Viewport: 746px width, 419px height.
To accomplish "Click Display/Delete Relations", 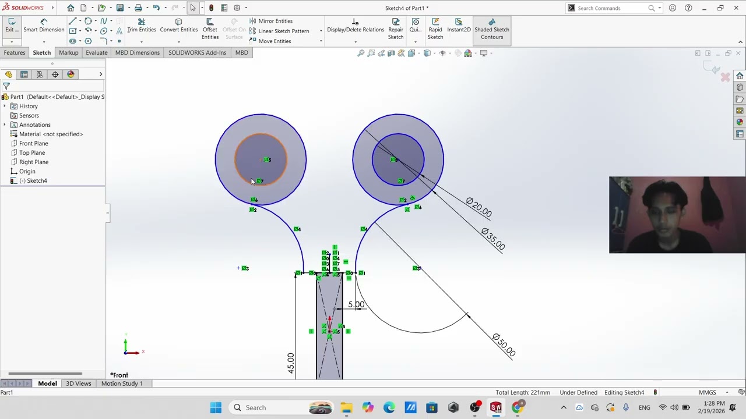I will [356, 26].
